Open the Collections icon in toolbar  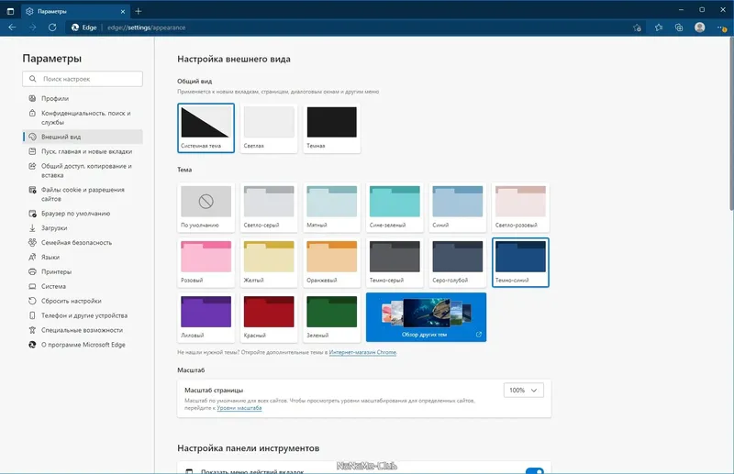point(679,28)
